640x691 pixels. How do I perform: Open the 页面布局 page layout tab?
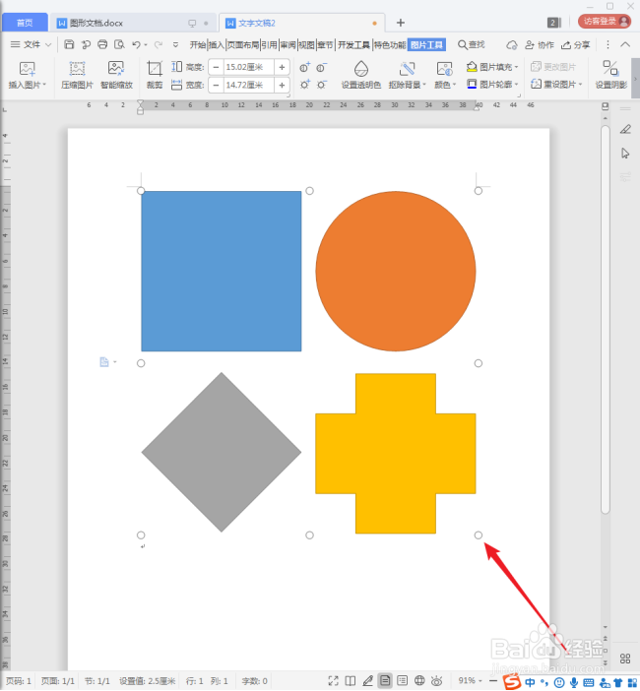click(x=242, y=44)
